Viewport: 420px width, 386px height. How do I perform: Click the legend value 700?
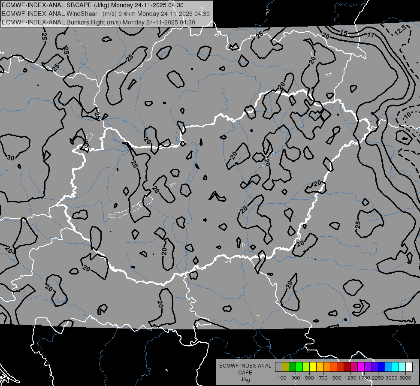click(323, 378)
